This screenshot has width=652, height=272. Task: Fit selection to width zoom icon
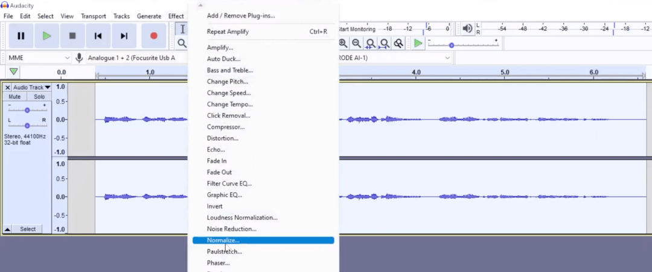coord(370,44)
